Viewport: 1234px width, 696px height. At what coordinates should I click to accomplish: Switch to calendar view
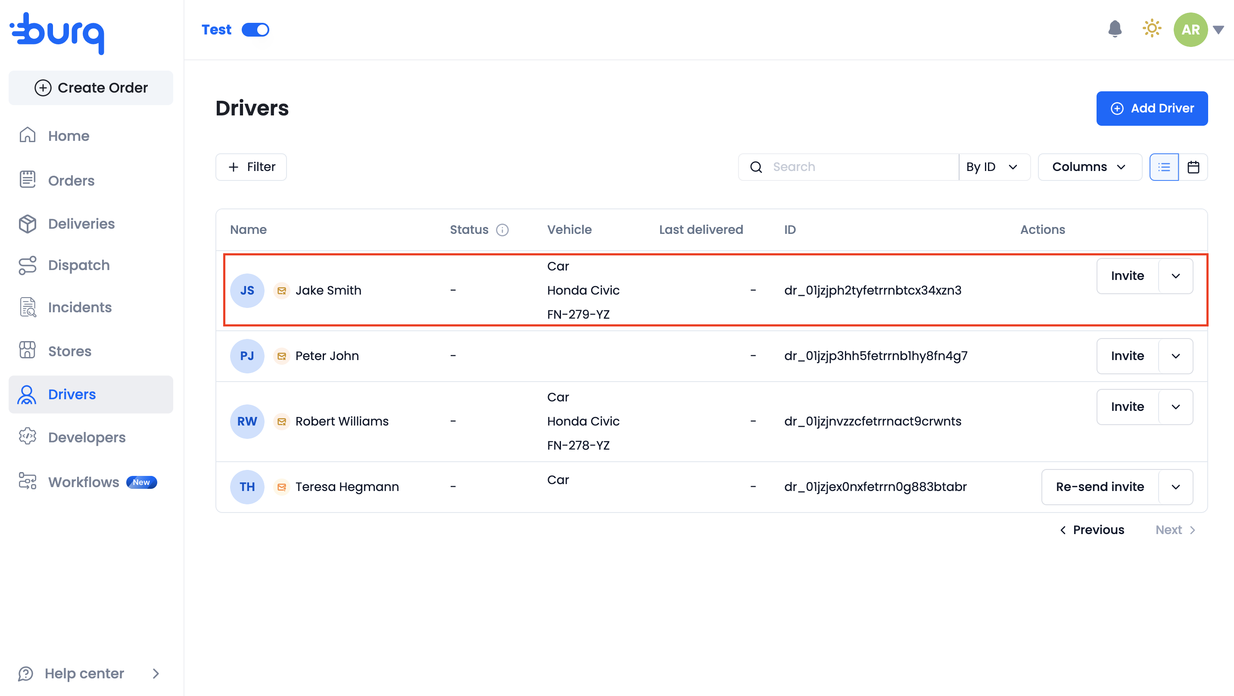pyautogui.click(x=1193, y=167)
